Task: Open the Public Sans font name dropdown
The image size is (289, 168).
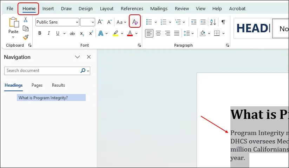Action: pos(77,22)
